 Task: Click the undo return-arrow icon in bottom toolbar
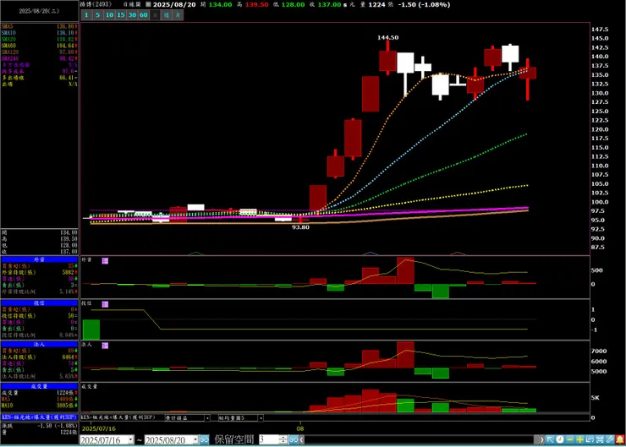590,439
